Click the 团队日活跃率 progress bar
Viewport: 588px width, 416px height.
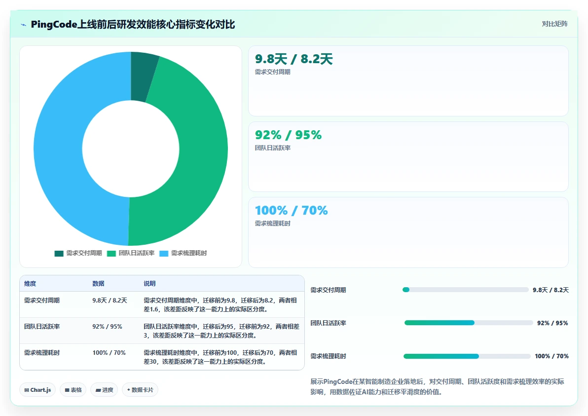(x=469, y=323)
